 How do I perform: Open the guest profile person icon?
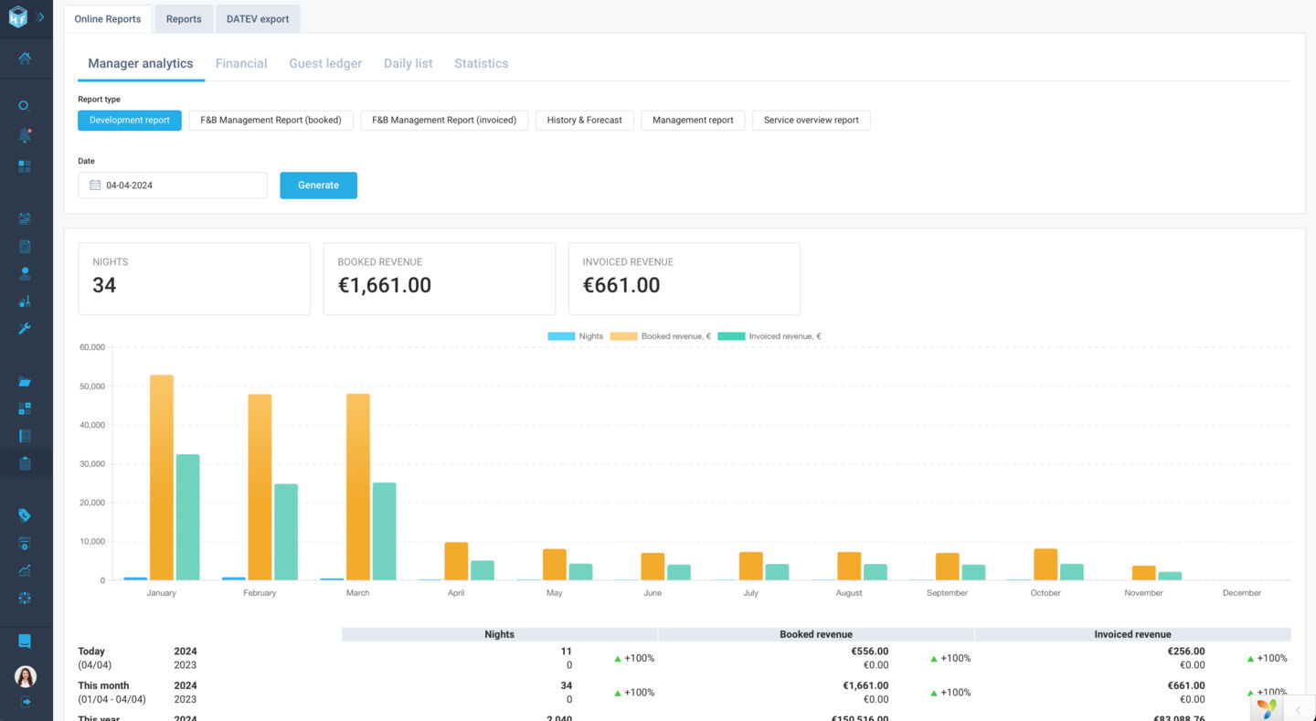25,273
